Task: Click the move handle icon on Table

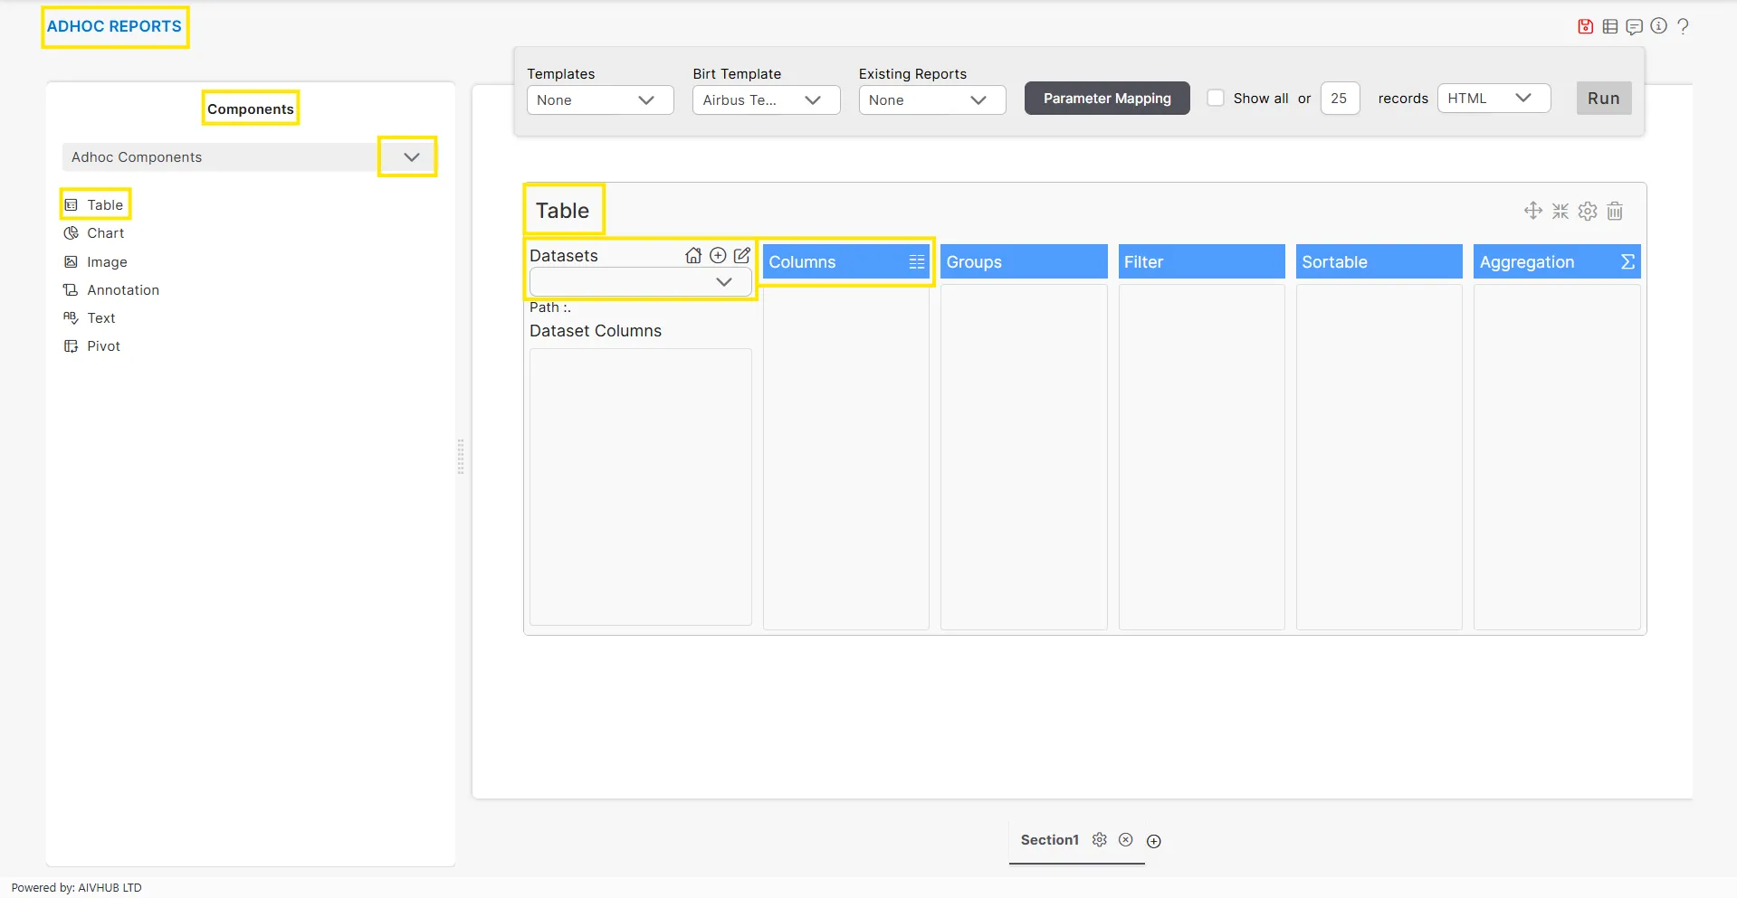Action: (x=1532, y=211)
